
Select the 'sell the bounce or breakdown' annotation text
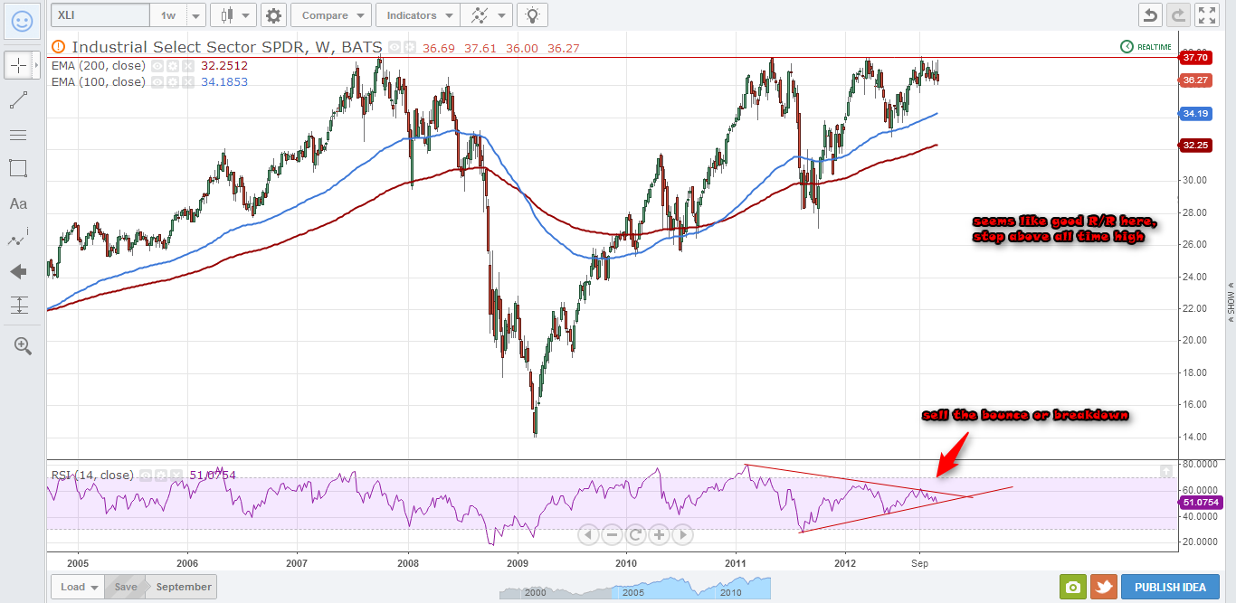tap(1025, 415)
